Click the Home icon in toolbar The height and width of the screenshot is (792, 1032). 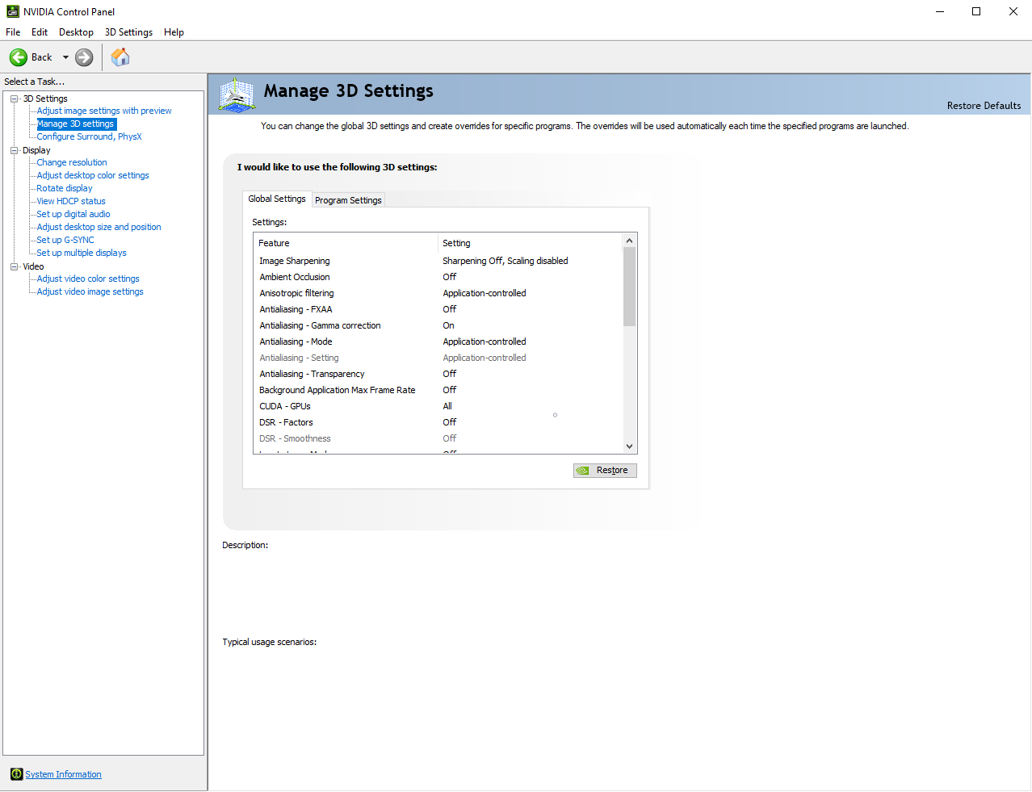[120, 57]
